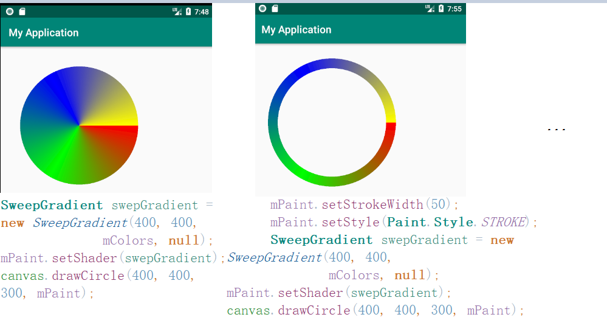
Task: Click 'canvas.drawCircle(400, 400, 300, mPaint);' right code
Action: point(376,311)
